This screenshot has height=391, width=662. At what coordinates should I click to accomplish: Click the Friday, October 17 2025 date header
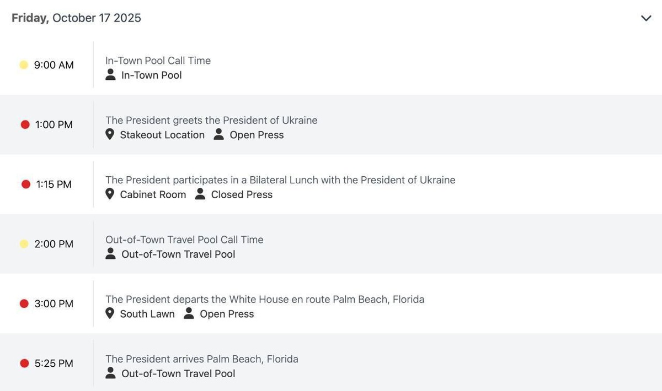[76, 18]
